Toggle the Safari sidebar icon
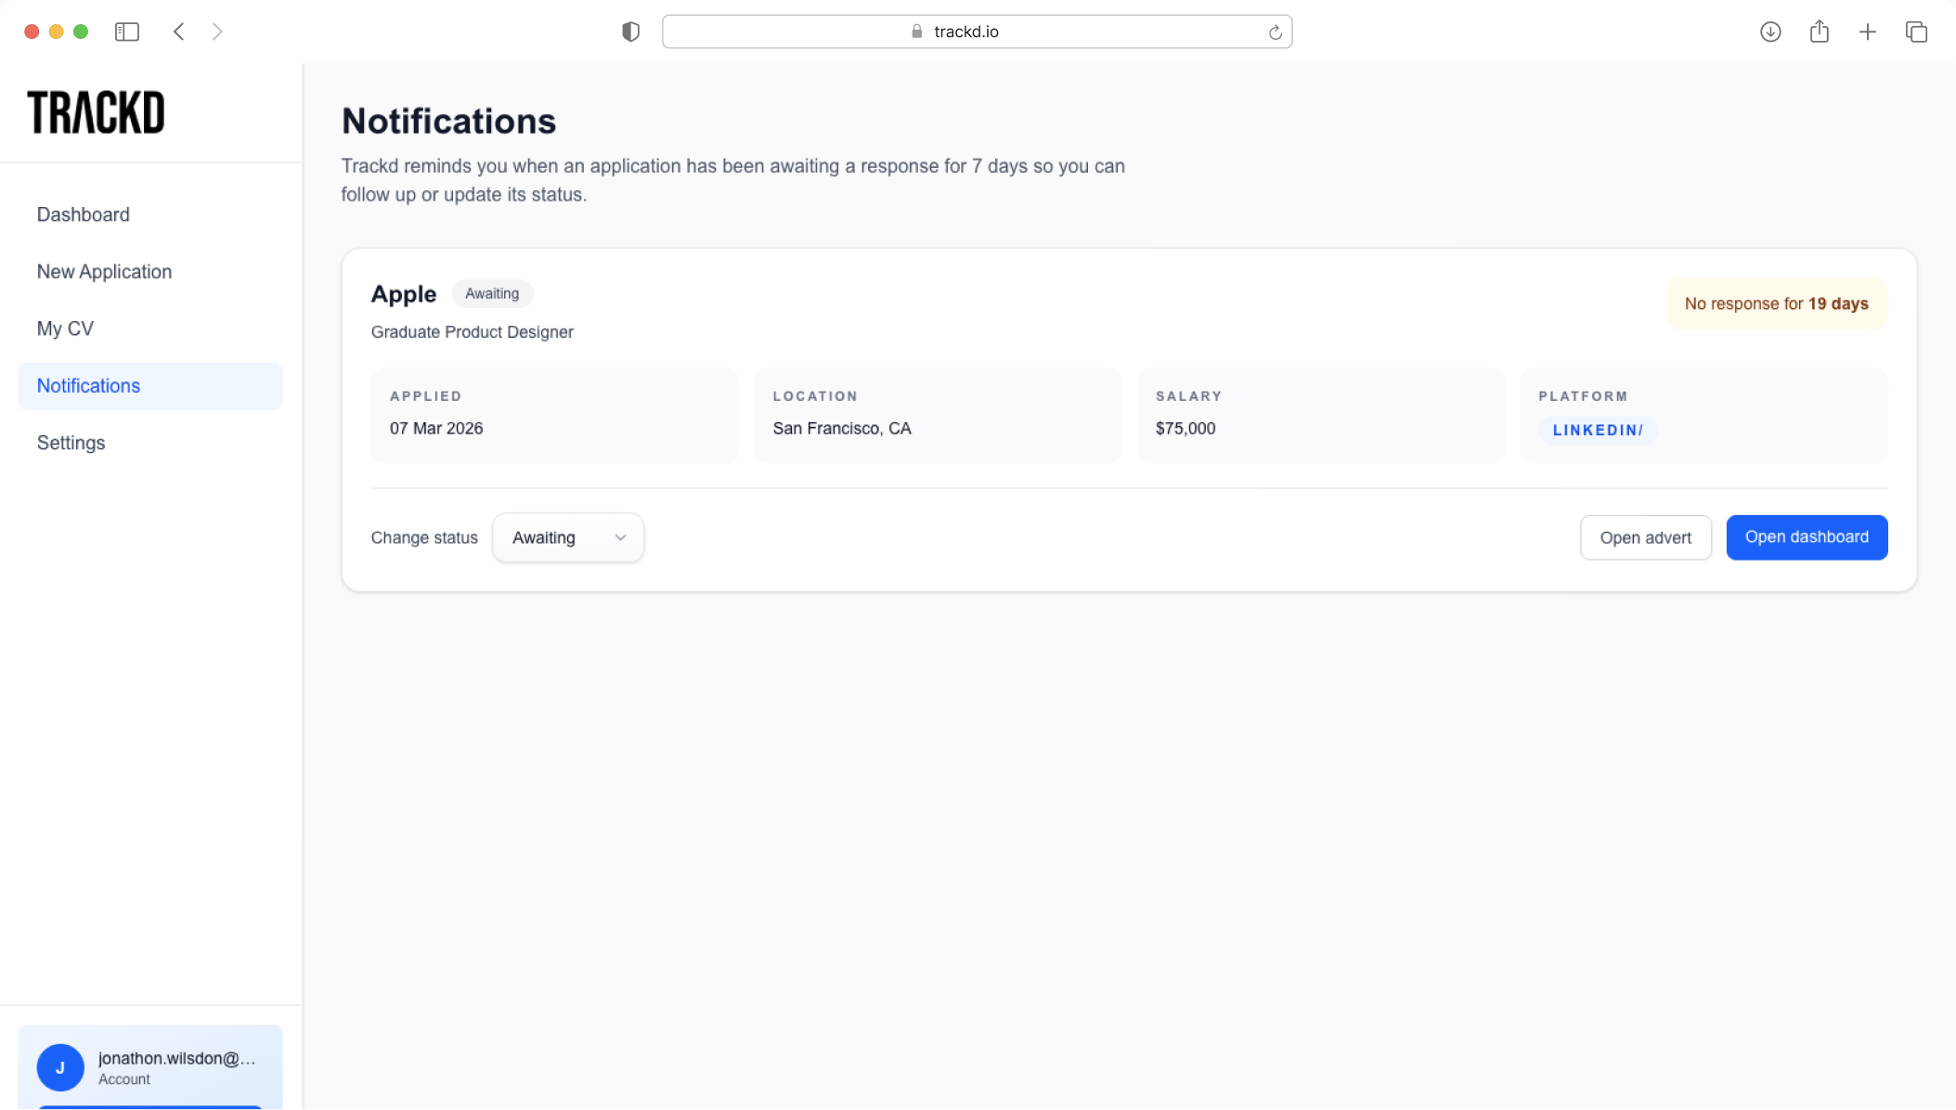This screenshot has height=1110, width=1956. (x=127, y=32)
